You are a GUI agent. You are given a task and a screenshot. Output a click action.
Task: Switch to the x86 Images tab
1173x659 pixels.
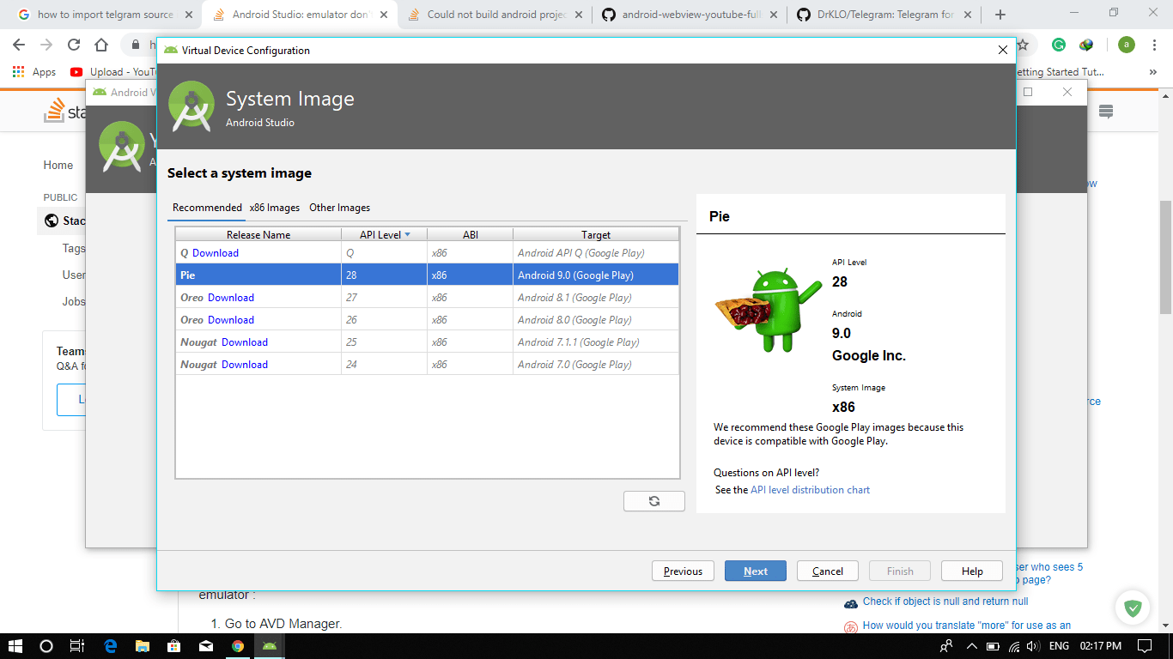275,207
